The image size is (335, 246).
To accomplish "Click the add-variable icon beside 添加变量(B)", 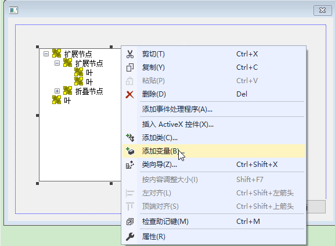I will [x=130, y=151].
